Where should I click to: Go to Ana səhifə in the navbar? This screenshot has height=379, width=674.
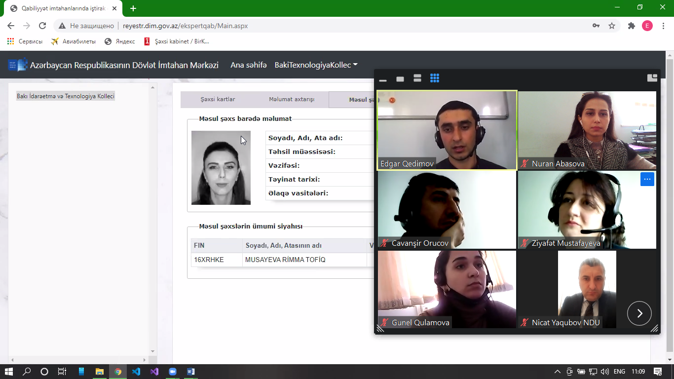(x=249, y=65)
